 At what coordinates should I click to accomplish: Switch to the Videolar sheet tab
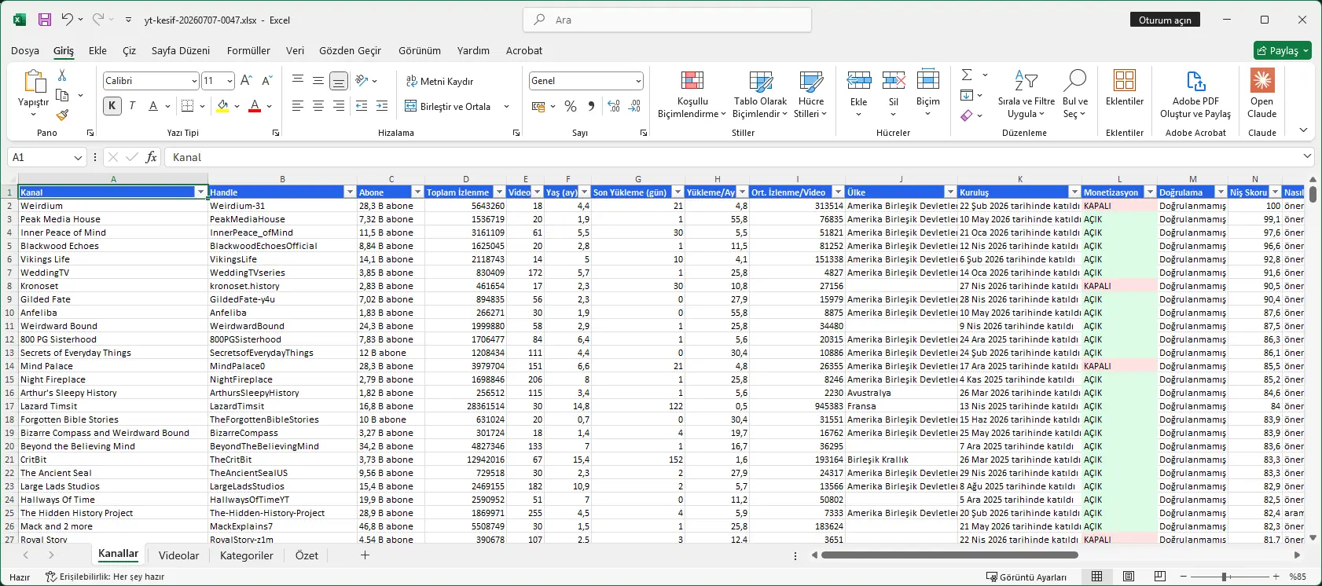click(x=178, y=555)
